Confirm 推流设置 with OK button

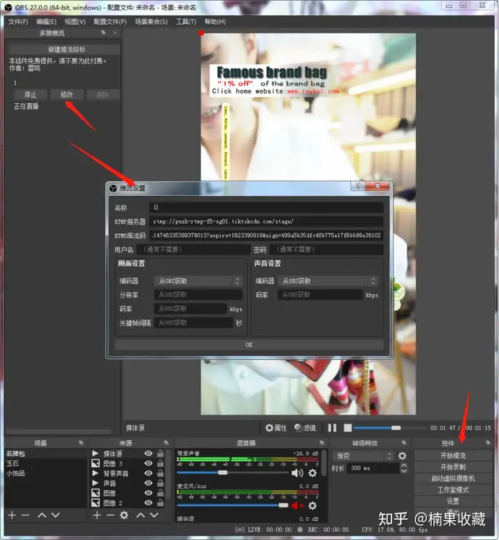click(249, 344)
